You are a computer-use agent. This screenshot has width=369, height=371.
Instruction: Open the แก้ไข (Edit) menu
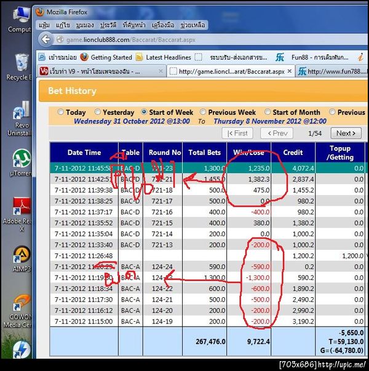(63, 25)
